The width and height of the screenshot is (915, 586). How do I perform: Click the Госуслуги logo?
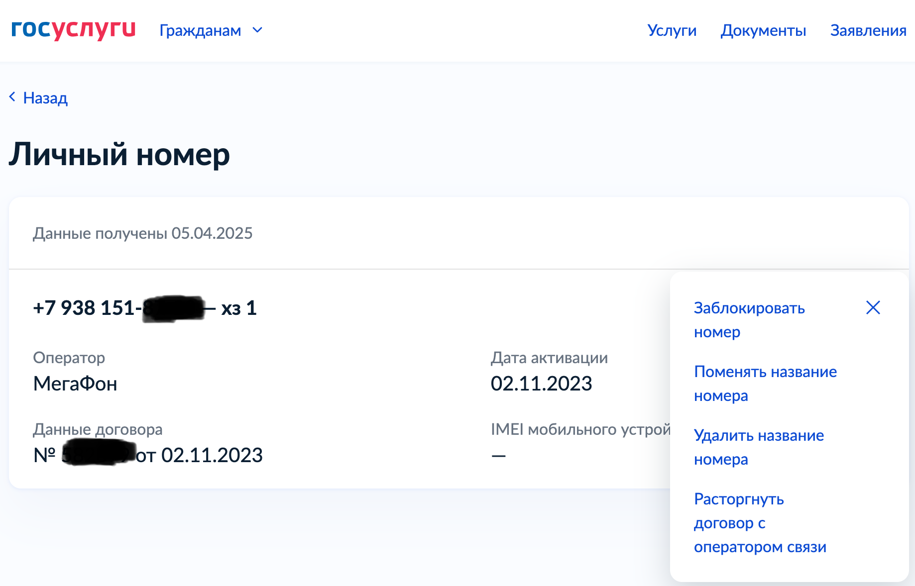[x=73, y=29]
